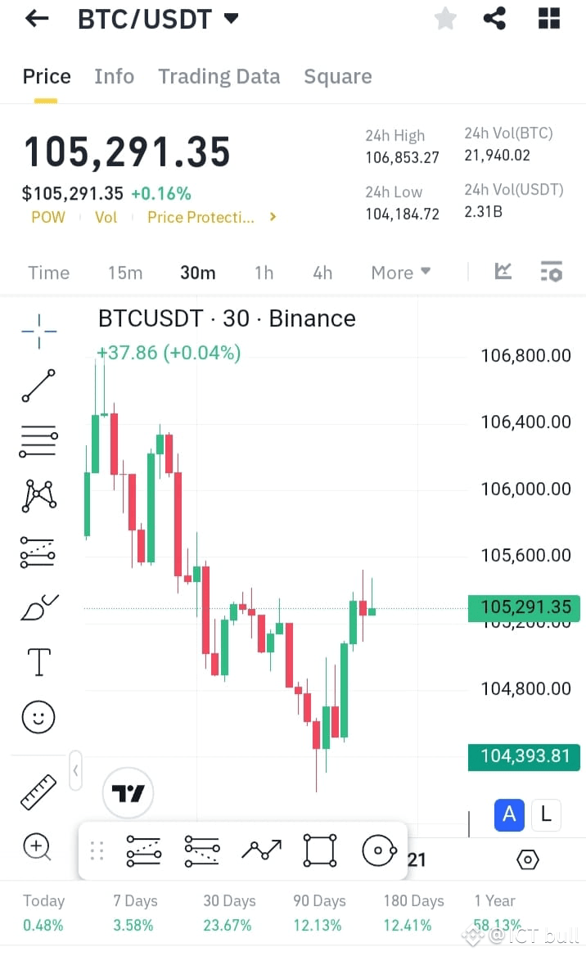Select the trend line drawing tool

click(38, 386)
